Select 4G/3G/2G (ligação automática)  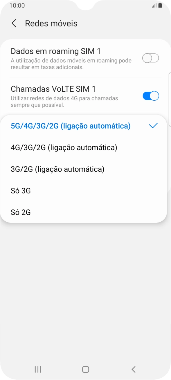(64, 147)
